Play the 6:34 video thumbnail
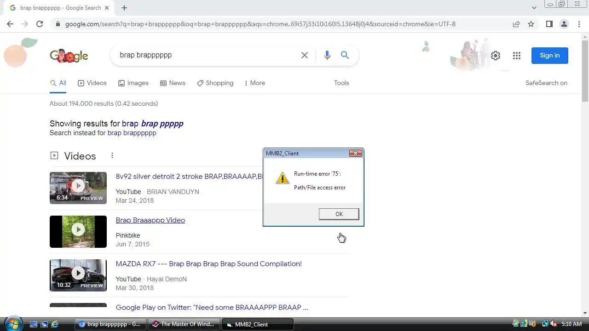The height and width of the screenshot is (331, 589). (78, 188)
